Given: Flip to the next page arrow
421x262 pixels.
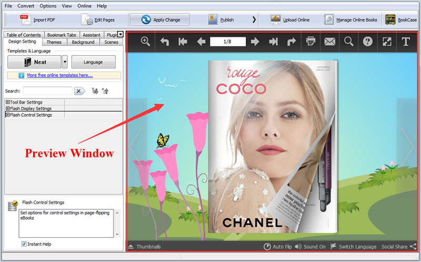Looking at the screenshot, I should [x=255, y=42].
